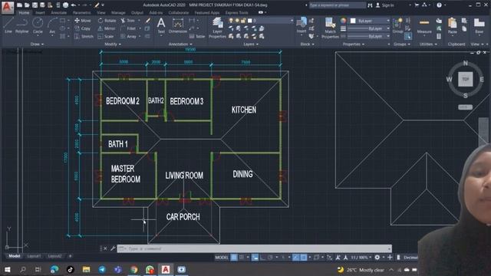Viewport: 491px width, 276px height.
Task: Expand the Block panel
Action: click(307, 44)
